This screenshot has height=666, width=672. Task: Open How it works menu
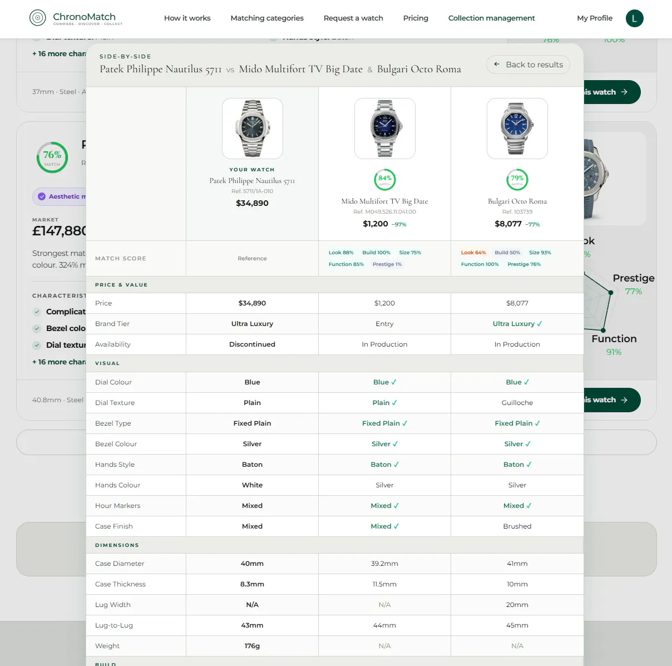pos(187,18)
